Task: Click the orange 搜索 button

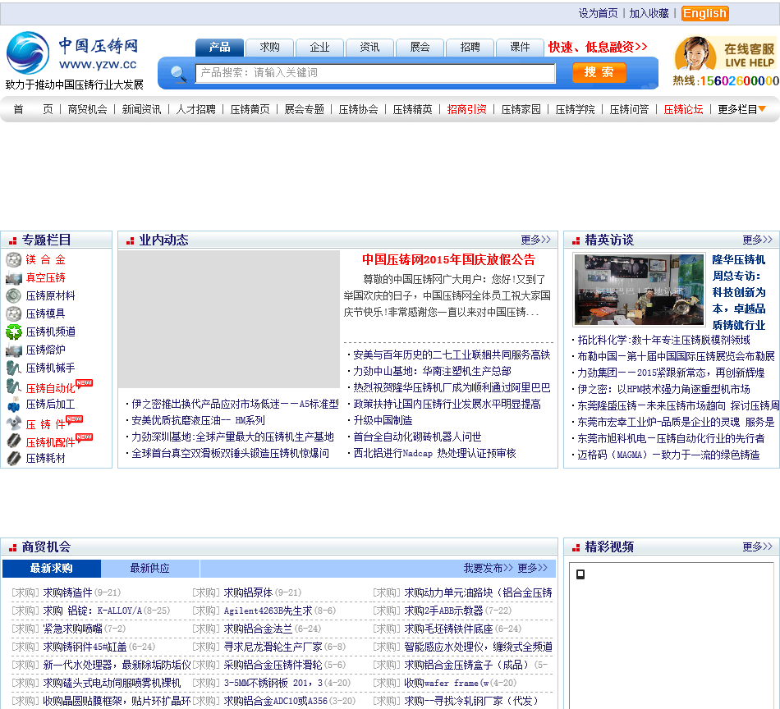Action: coord(599,72)
